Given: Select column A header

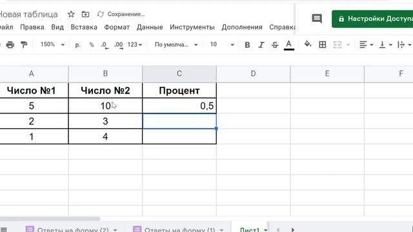Looking at the screenshot, I should pyautogui.click(x=32, y=73).
